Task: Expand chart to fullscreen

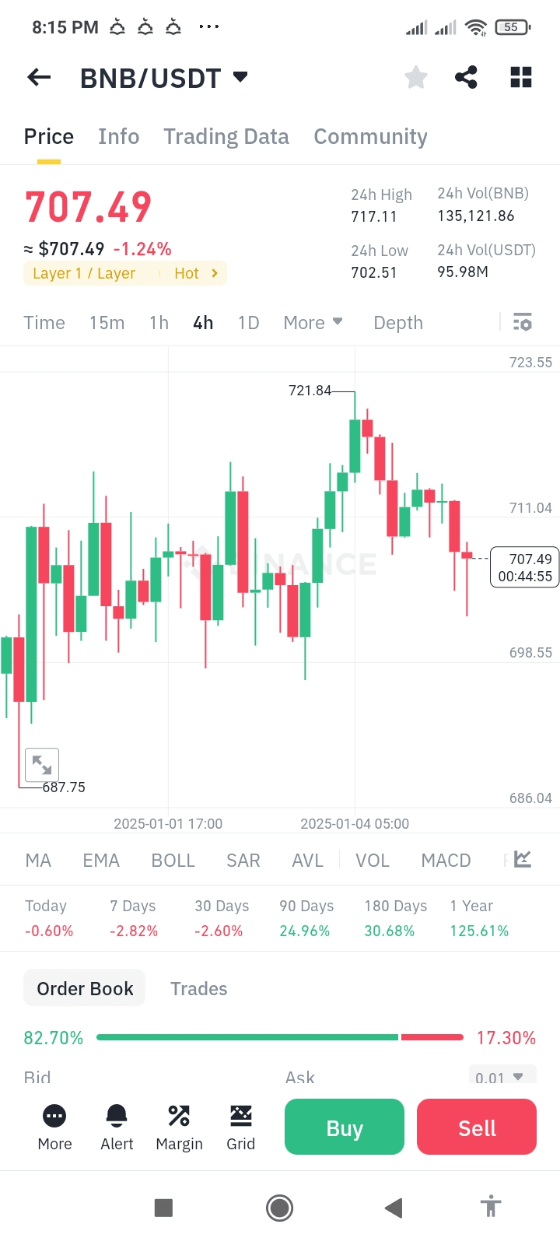Action: click(42, 765)
